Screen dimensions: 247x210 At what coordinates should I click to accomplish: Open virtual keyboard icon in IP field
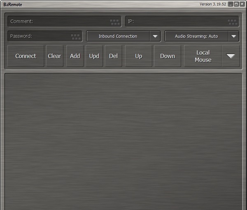[x=233, y=22]
